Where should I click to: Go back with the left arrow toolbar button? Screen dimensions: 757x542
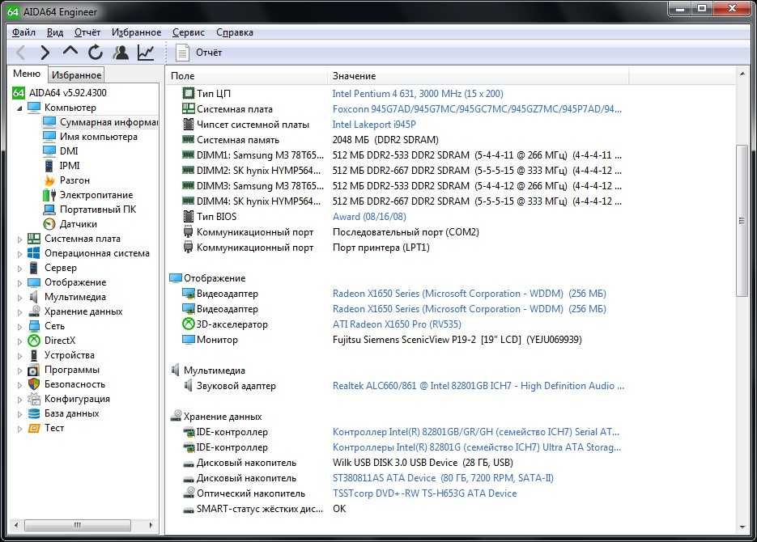click(x=20, y=52)
